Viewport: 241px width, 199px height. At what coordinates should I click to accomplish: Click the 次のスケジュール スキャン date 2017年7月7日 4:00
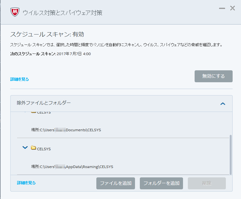74,54
